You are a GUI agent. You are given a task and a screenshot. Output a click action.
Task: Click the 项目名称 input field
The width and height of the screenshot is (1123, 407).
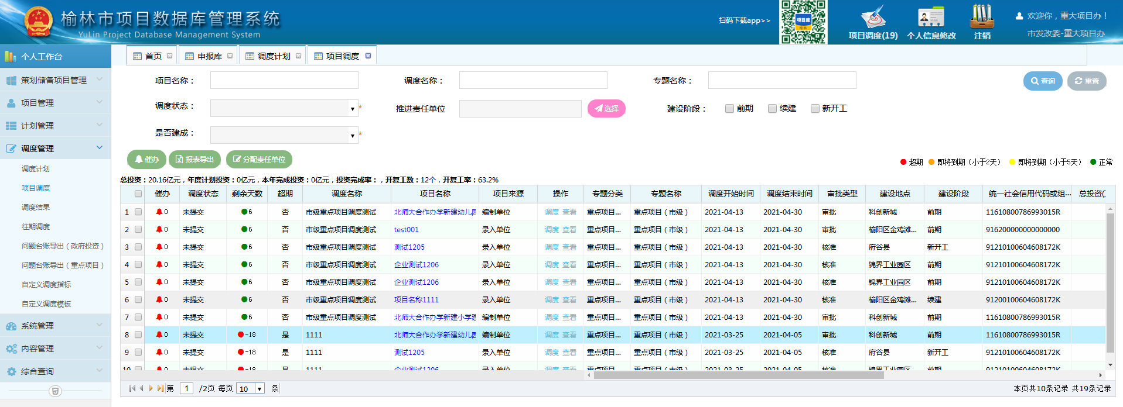pos(284,81)
